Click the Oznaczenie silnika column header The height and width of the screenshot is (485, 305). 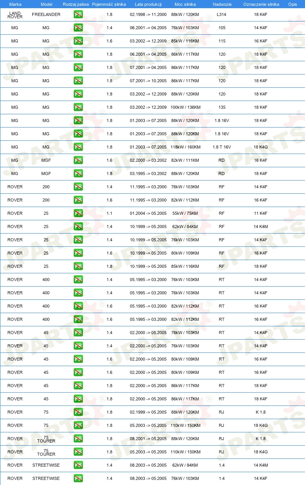261,4
